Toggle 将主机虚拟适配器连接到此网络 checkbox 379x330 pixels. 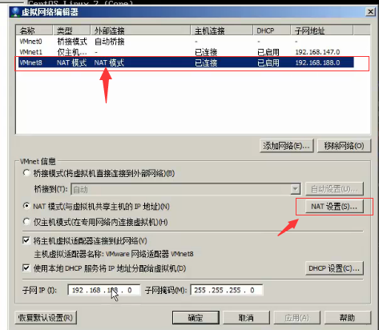click(26, 240)
